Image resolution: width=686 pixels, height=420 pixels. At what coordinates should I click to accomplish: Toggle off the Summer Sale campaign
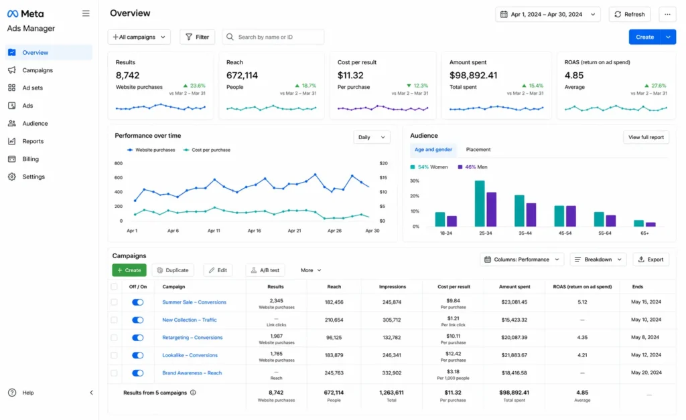pos(137,302)
